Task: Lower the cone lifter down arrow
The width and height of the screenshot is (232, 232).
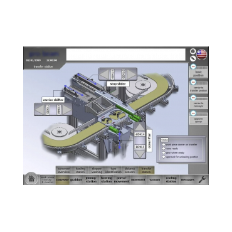Action: (140, 154)
